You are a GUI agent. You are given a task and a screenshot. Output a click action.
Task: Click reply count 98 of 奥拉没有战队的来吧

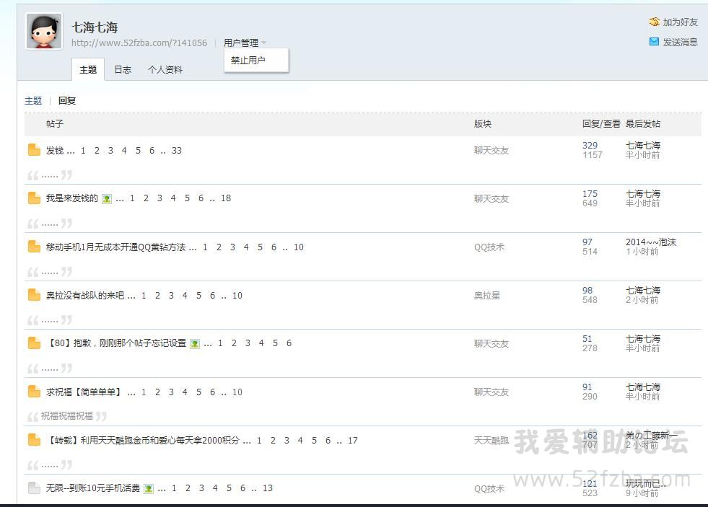click(587, 290)
